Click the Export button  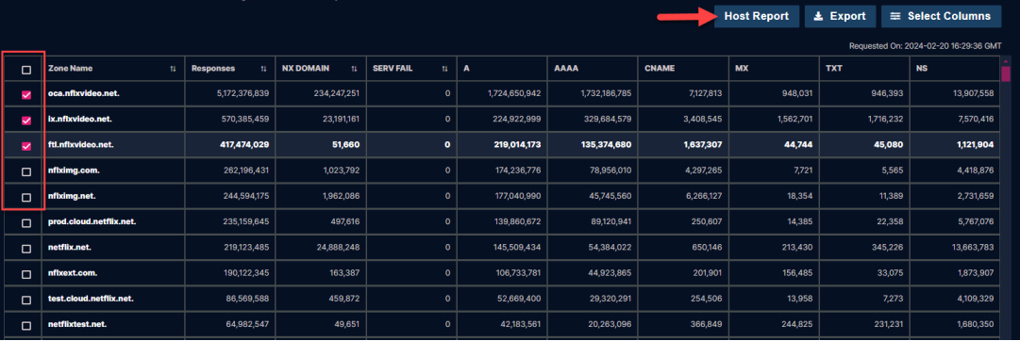(839, 16)
